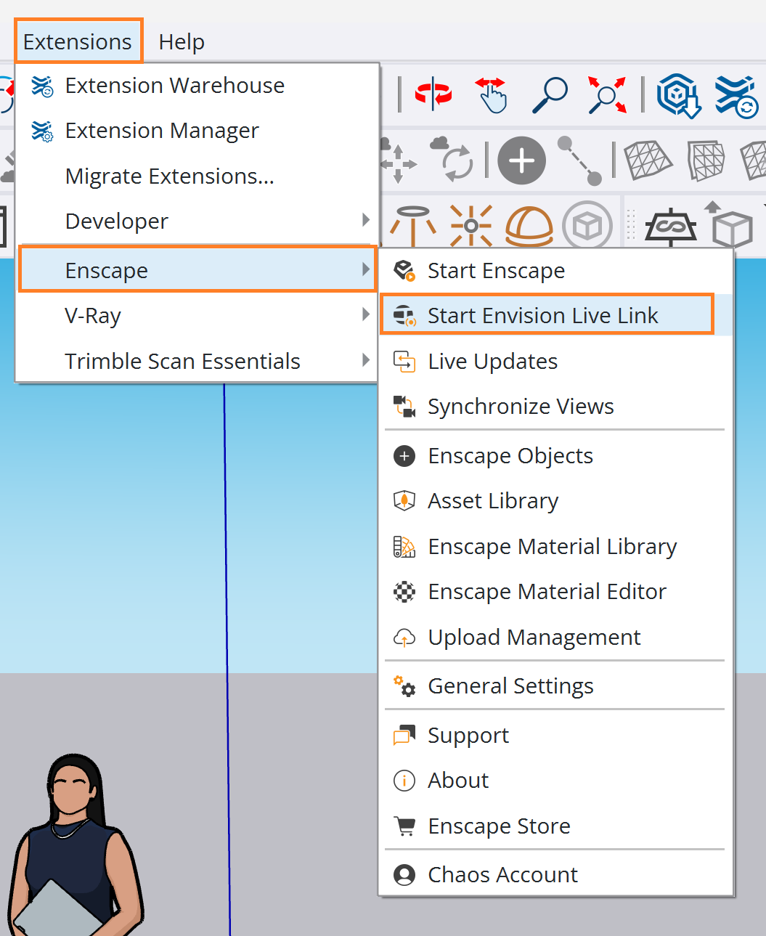
Task: Toggle Live Updates in Enscape submenu
Action: tap(555, 362)
